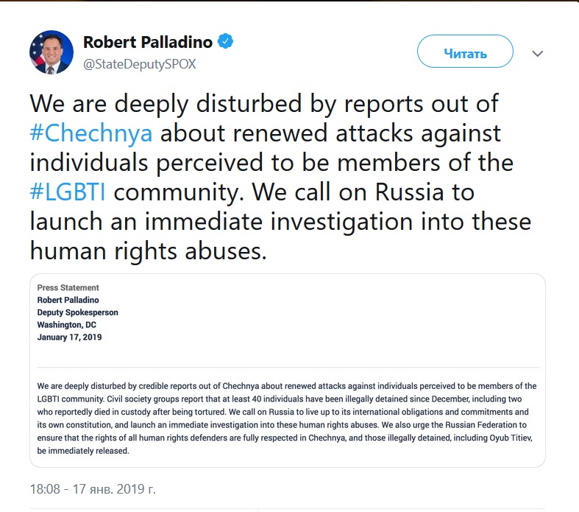Open the #Chechnya hashtag

(92, 133)
